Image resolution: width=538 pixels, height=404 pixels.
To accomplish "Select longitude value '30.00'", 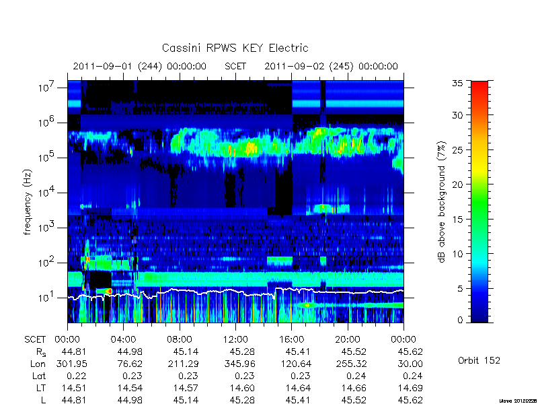I will (410, 364).
